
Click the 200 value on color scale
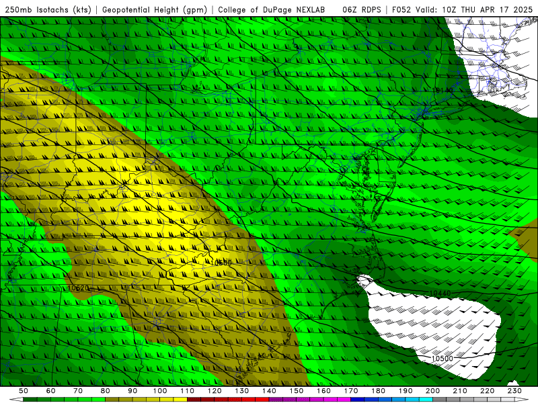click(432, 391)
